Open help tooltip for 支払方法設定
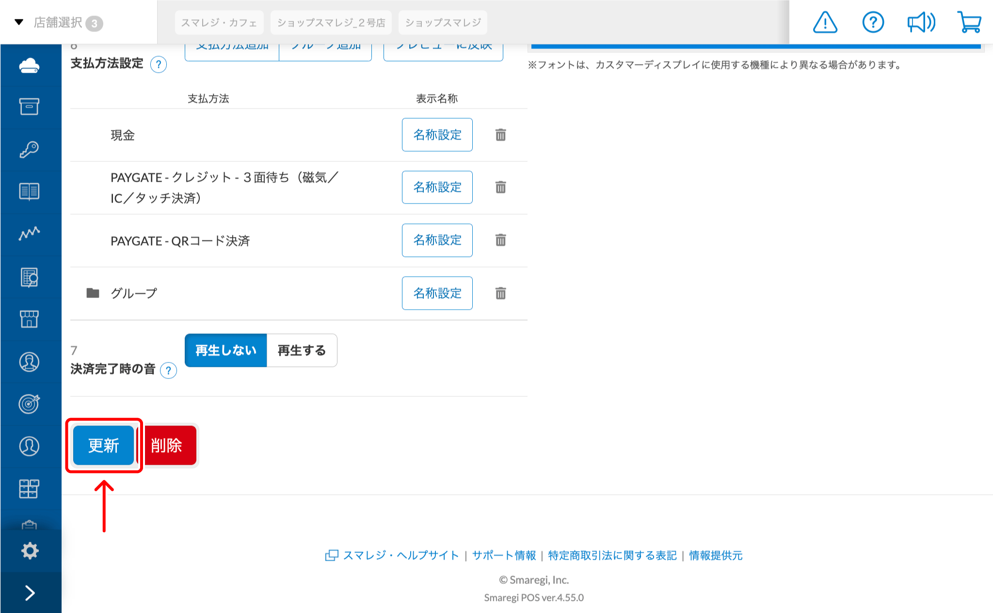The image size is (993, 613). pos(159,64)
